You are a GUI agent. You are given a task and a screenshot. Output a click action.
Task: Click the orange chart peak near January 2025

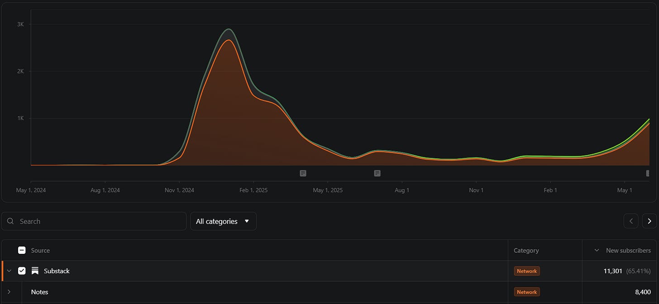pyautogui.click(x=229, y=40)
